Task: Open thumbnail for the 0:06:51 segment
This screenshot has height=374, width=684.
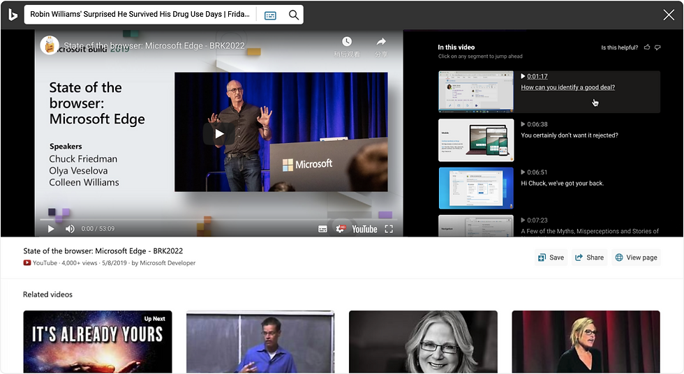Action: point(476,188)
